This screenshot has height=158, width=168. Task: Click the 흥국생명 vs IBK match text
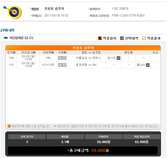[86, 65]
